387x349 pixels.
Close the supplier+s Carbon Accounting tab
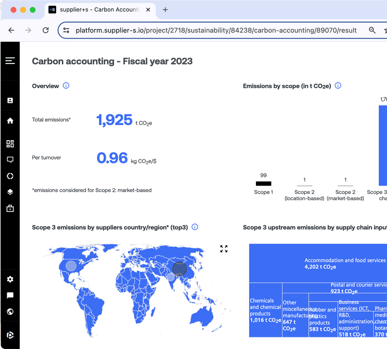coord(148,10)
